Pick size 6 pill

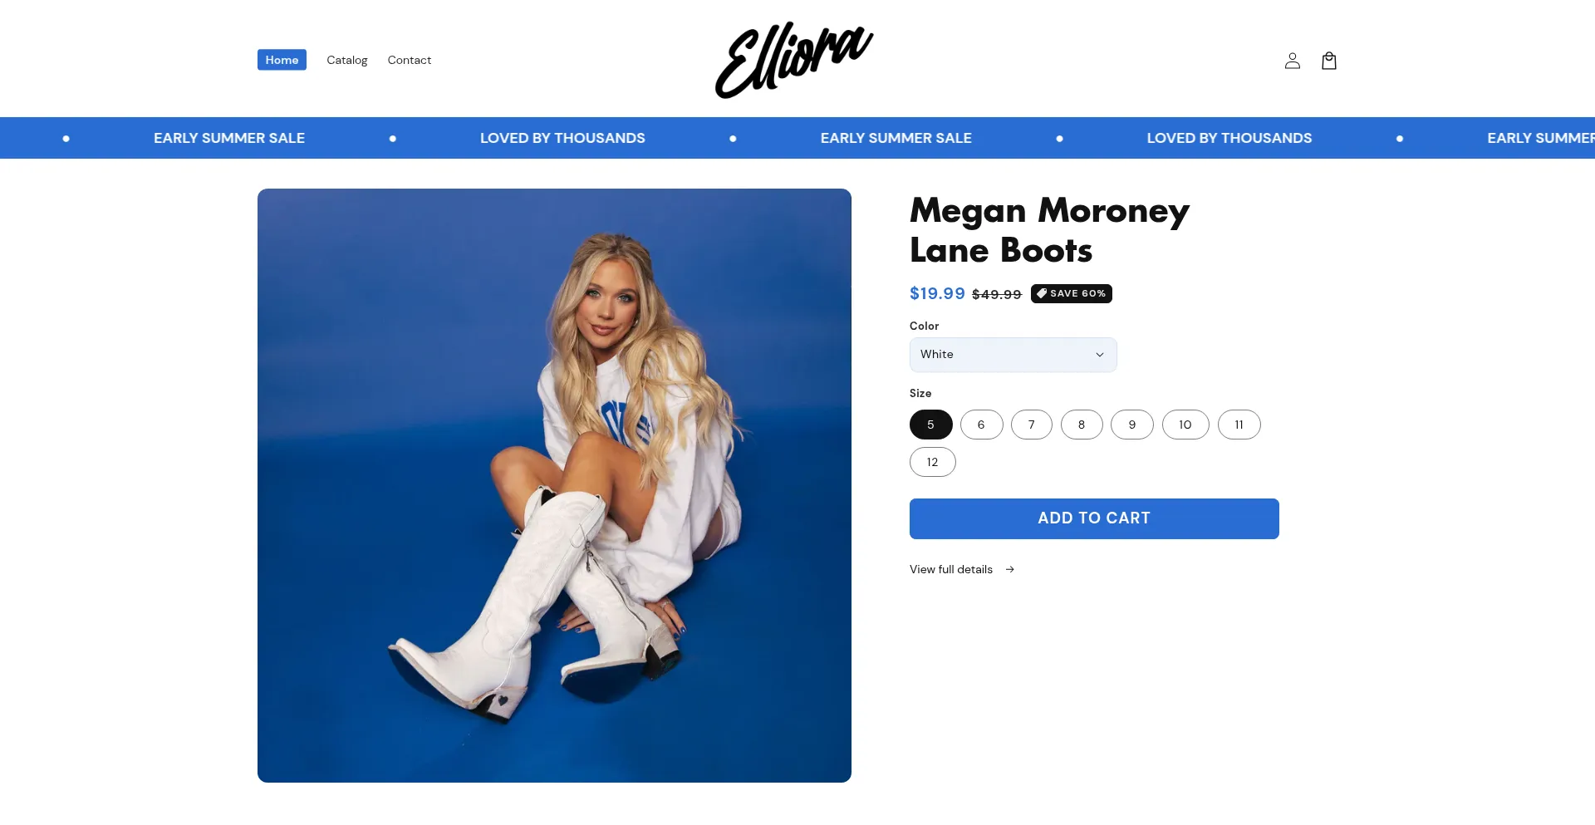tap(981, 425)
